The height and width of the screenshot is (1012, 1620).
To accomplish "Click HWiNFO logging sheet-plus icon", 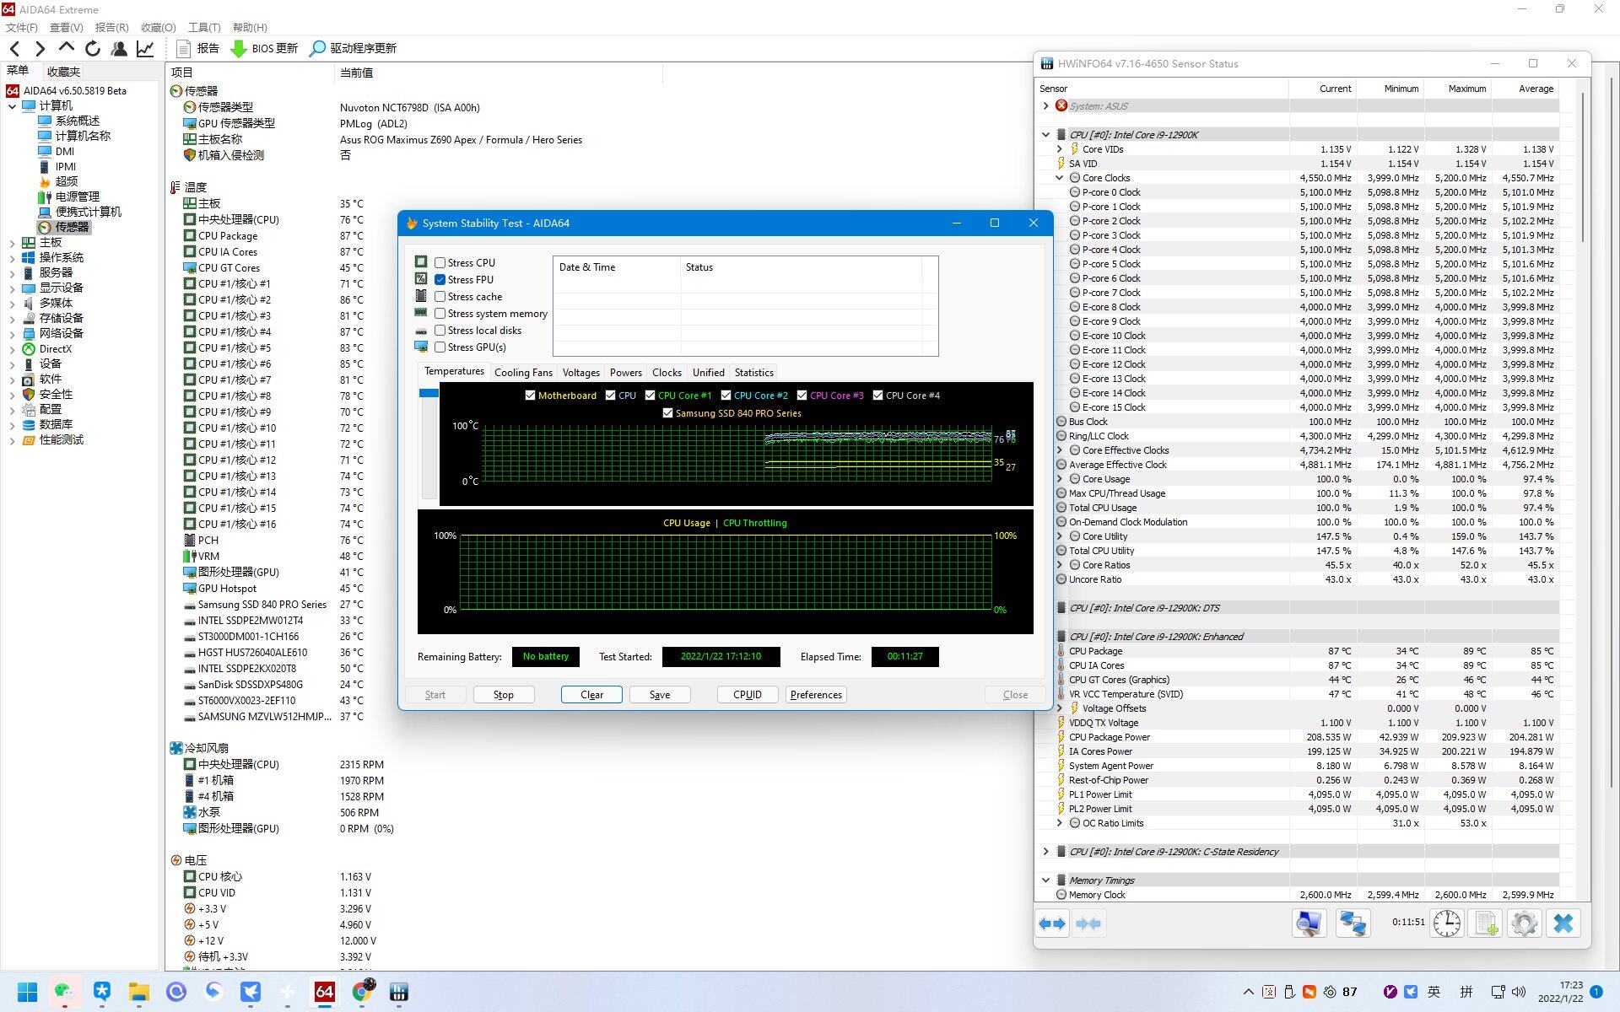I will pos(1486,923).
